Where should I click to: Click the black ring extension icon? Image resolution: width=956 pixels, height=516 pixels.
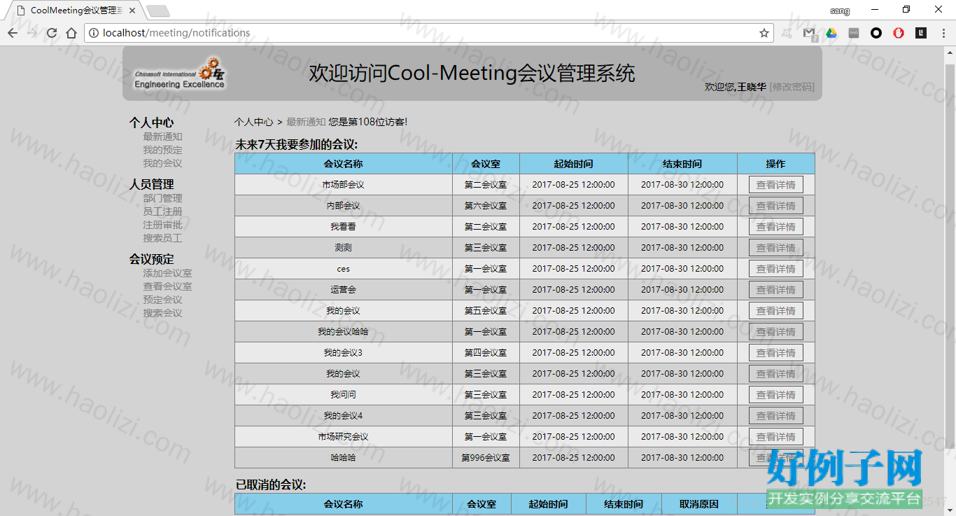(876, 33)
